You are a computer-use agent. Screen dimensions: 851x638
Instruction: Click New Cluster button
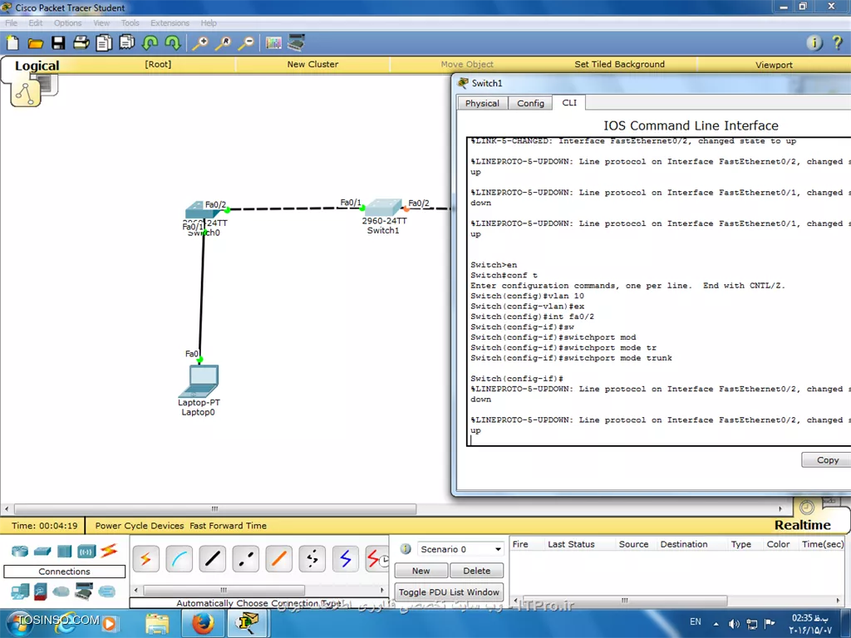(x=312, y=64)
